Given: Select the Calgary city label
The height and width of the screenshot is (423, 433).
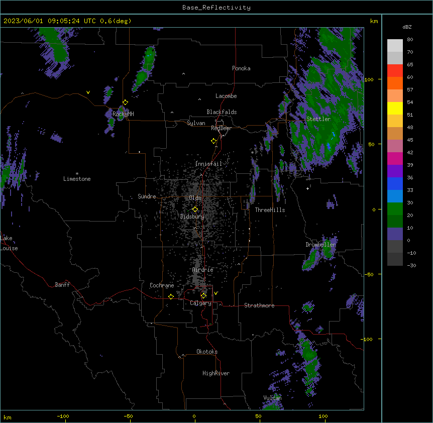Looking at the screenshot, I should [x=200, y=303].
